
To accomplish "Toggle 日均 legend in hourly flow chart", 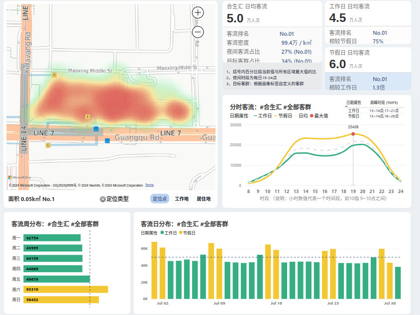I will [301, 116].
